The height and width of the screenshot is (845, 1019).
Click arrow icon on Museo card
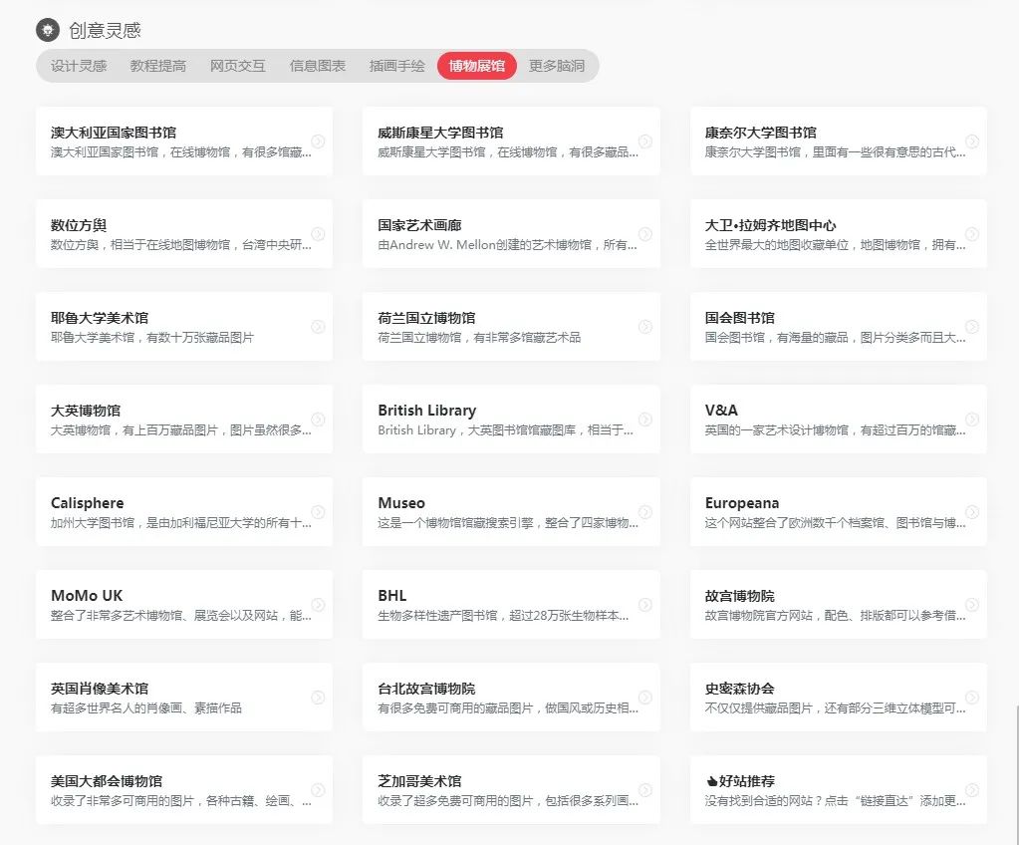point(645,511)
